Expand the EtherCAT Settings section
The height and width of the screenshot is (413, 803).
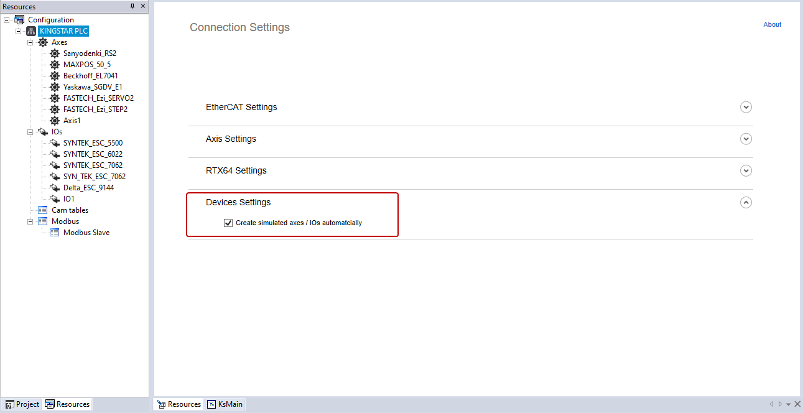746,107
